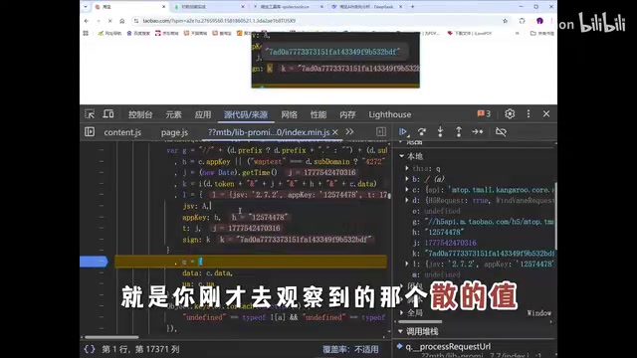Toggle the device toolbar icon
637x358 pixels.
[x=108, y=114]
